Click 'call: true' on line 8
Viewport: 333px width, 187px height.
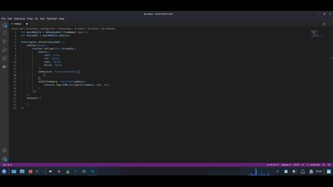52,55
